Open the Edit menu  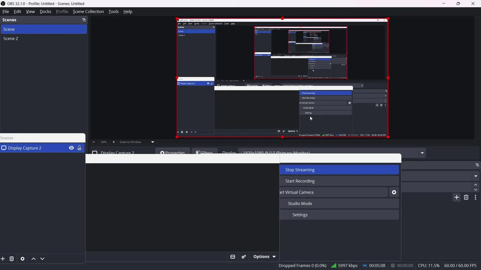[17, 12]
